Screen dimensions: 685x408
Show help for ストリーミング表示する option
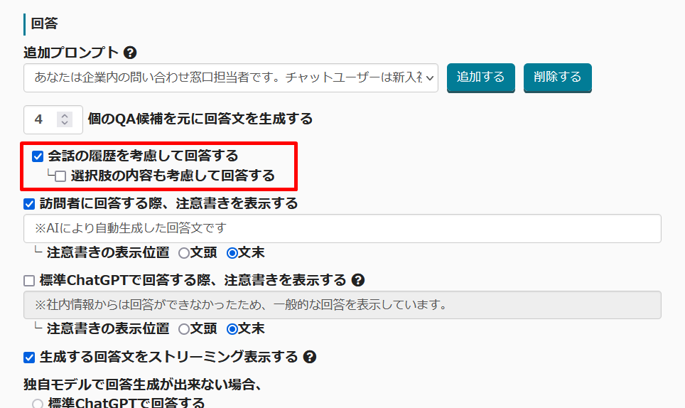[309, 357]
